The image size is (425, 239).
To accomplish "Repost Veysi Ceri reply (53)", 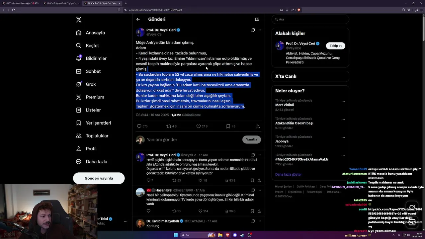I will 176,180.
